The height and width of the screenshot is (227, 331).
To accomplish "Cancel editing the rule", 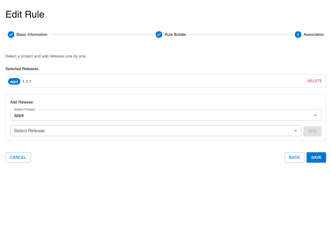I will 18,157.
